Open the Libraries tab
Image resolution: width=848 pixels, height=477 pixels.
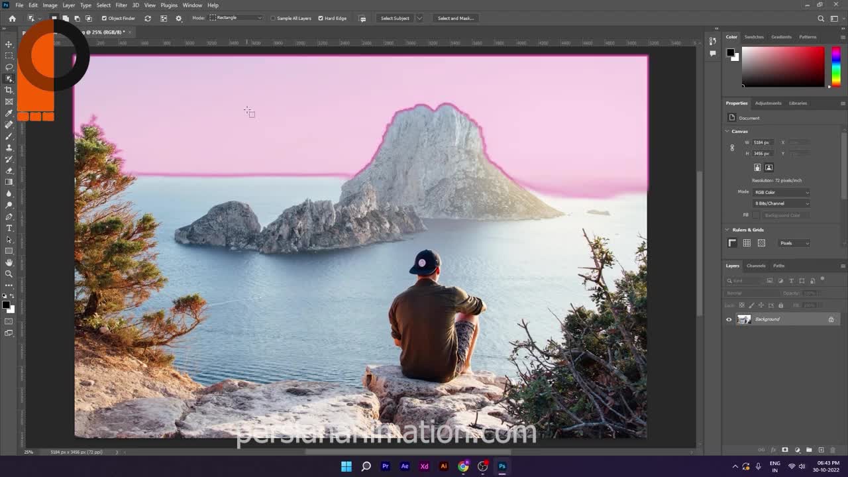(x=798, y=103)
